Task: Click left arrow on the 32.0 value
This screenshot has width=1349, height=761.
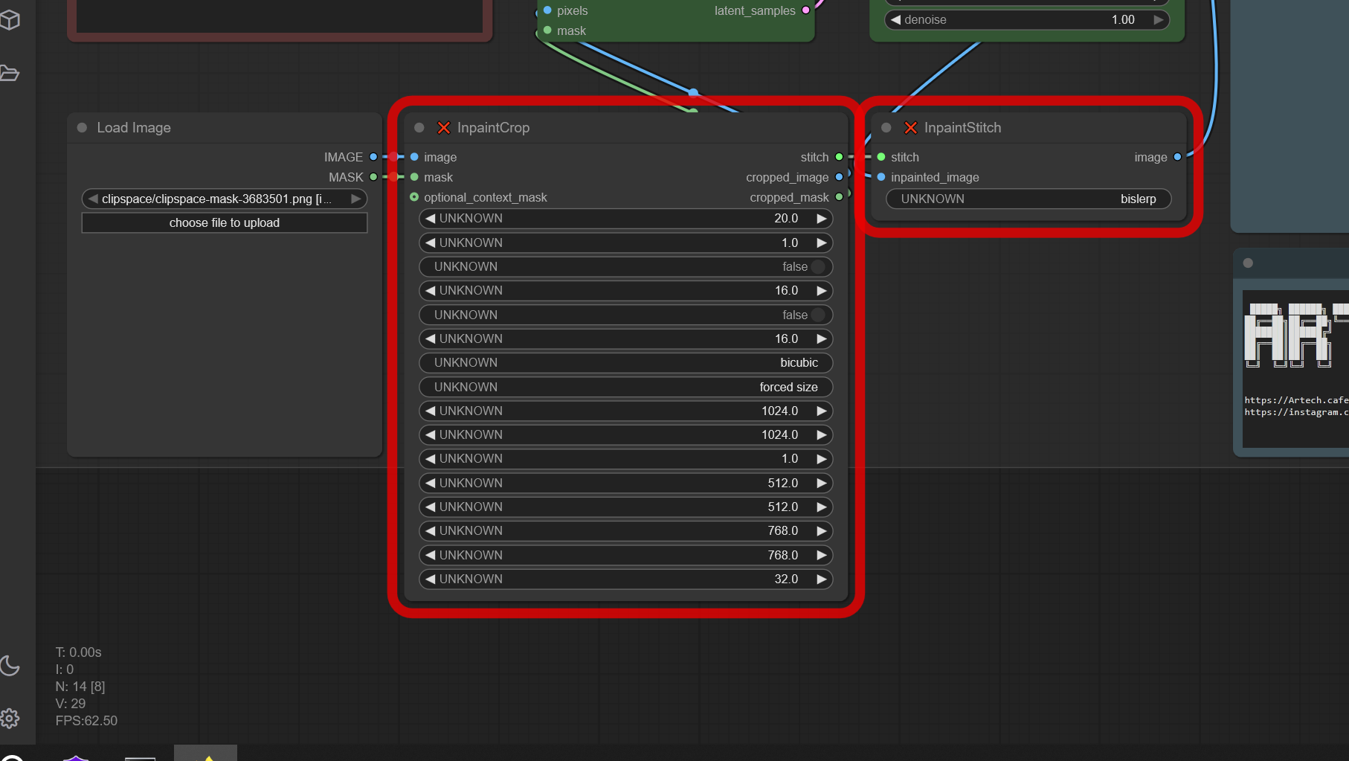Action: pyautogui.click(x=430, y=579)
